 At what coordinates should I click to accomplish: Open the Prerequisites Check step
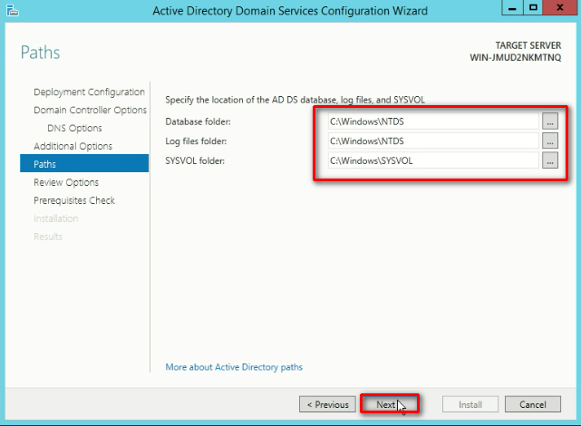[74, 200]
